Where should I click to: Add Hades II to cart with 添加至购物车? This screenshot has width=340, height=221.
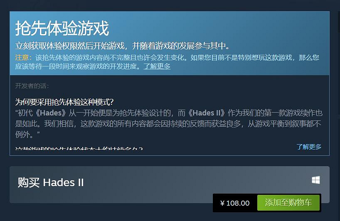point(288,203)
